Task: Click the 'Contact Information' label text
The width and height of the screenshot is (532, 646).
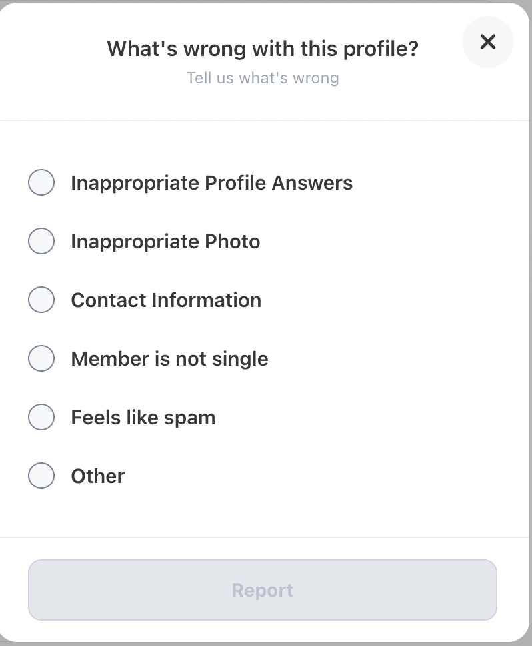Action: 166,300
